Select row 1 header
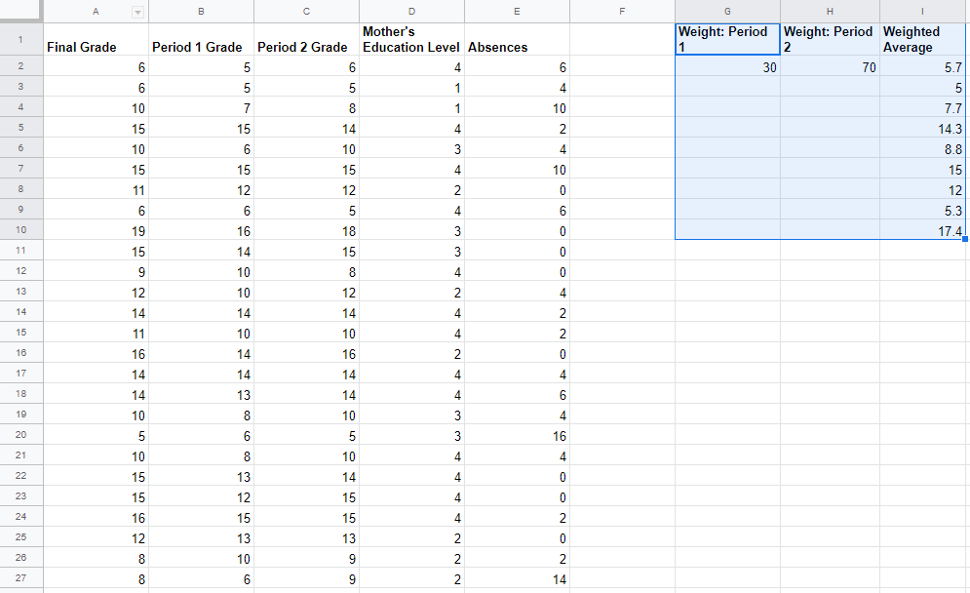Screen dimensions: 970x593 (x=21, y=40)
